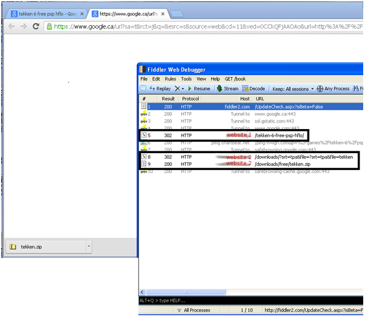Click the comment bubble icon in Fiddler toolbar
This screenshot has width=365, height=317.
[143, 88]
